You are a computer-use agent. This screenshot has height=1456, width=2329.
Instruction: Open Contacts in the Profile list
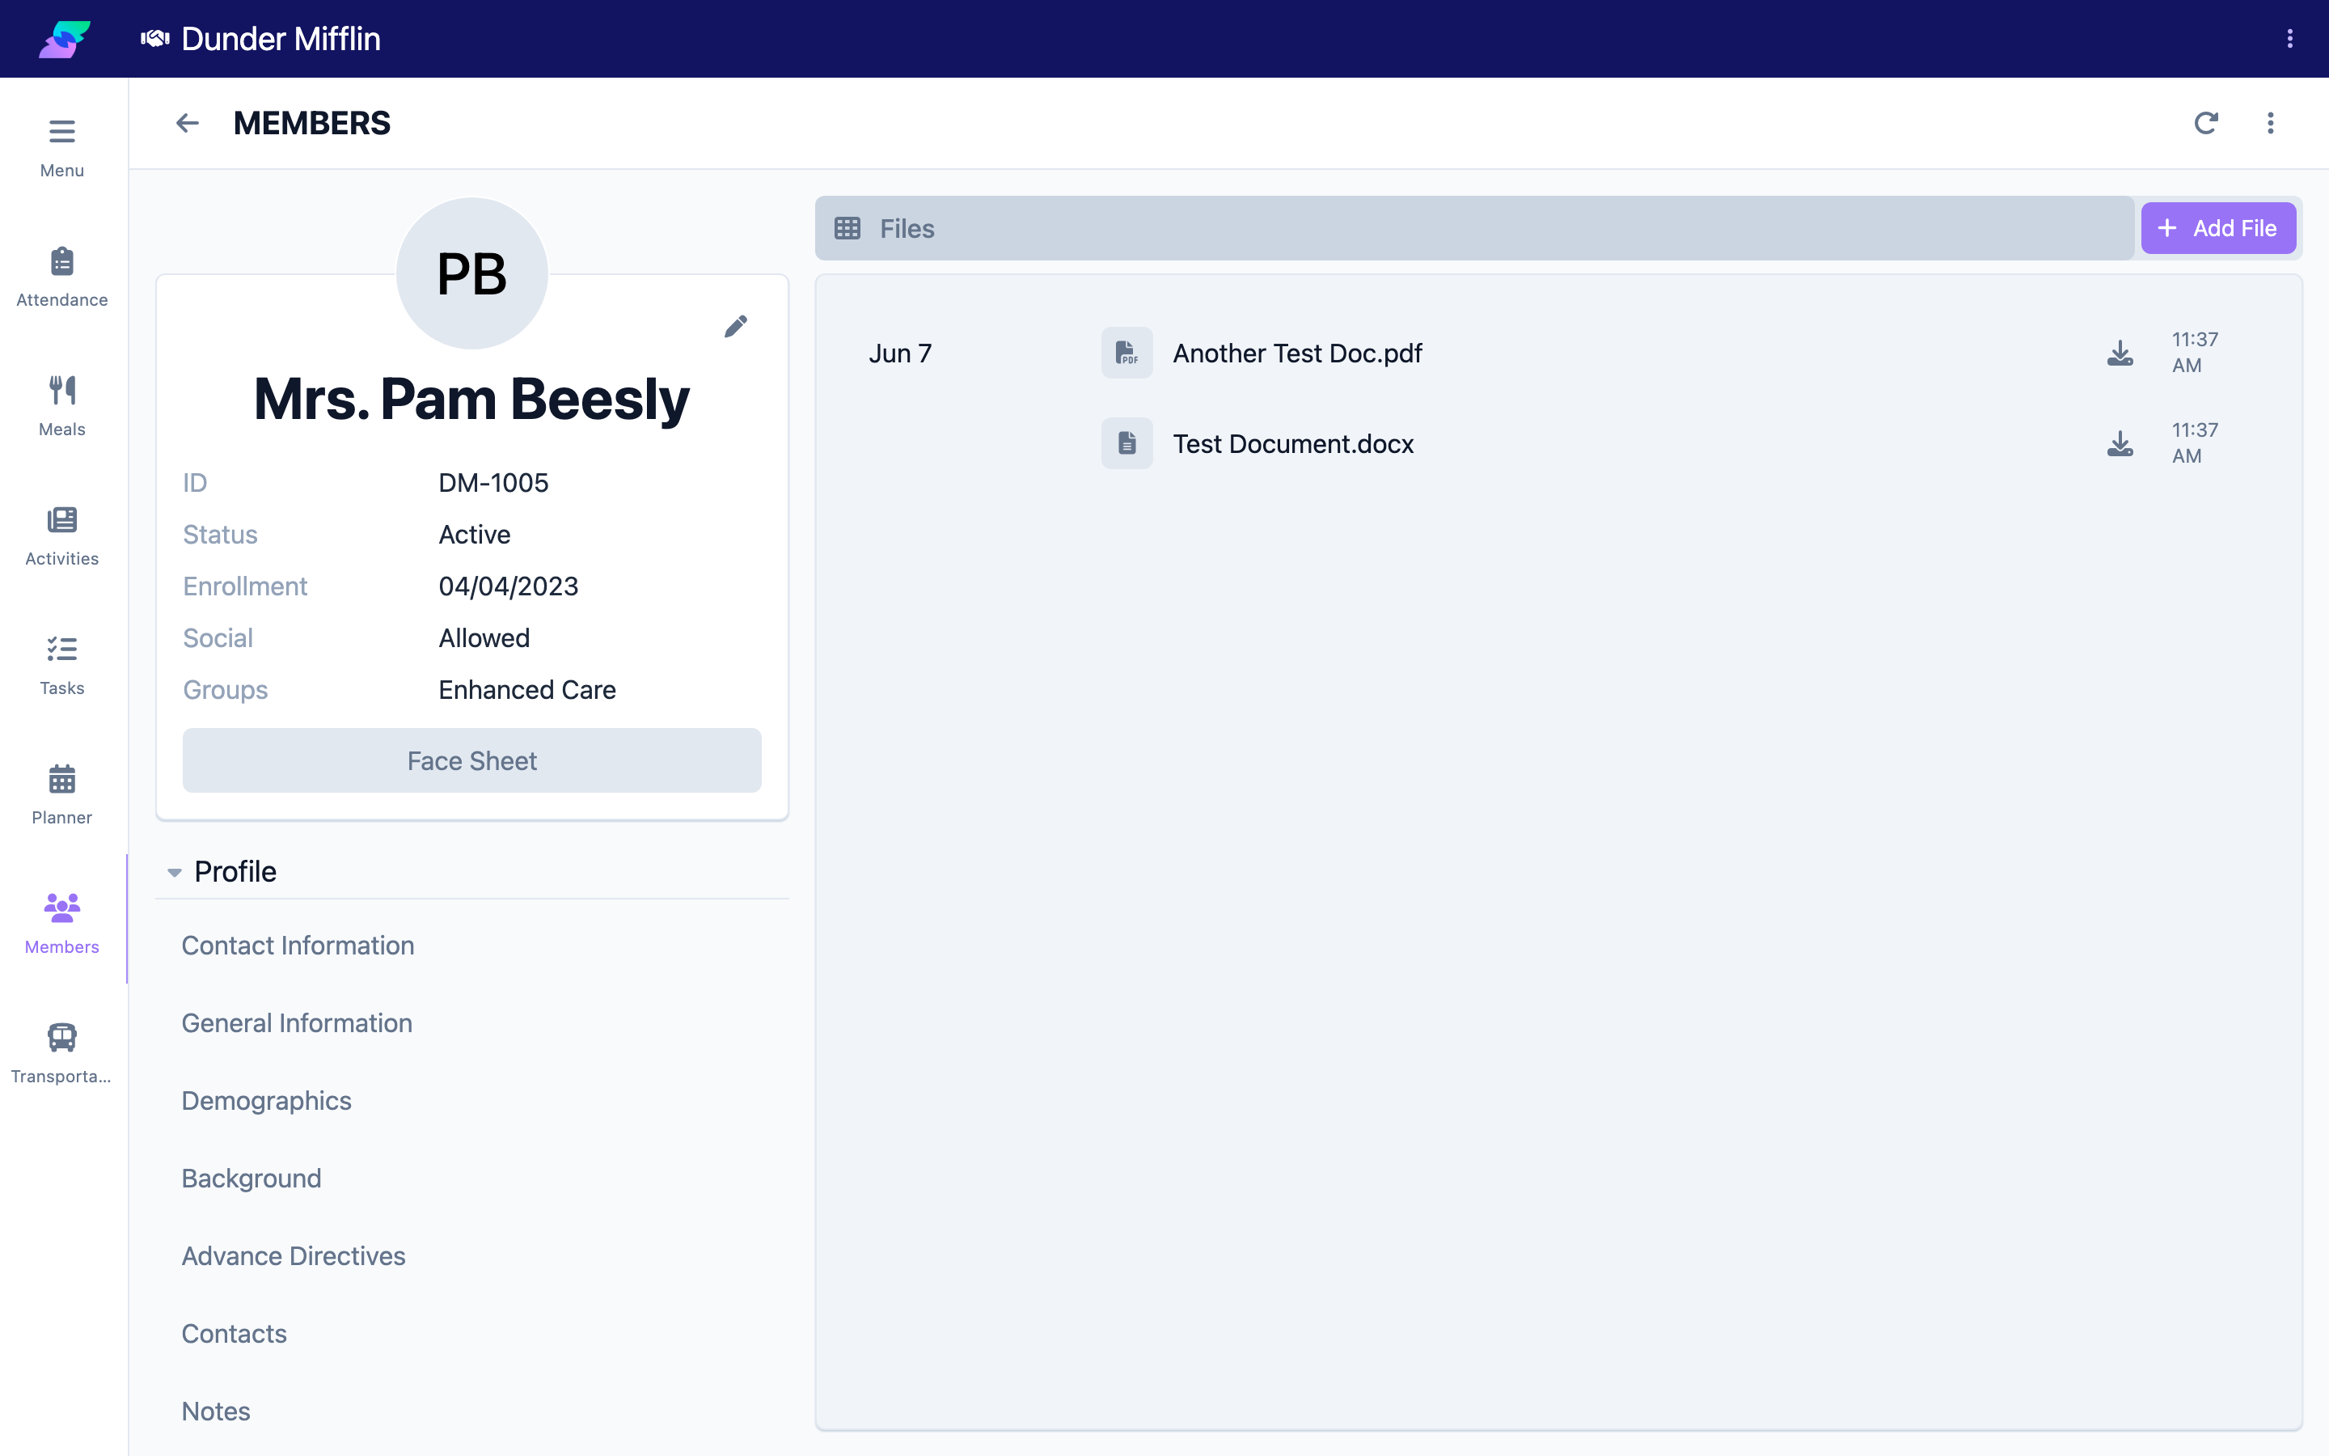tap(235, 1334)
